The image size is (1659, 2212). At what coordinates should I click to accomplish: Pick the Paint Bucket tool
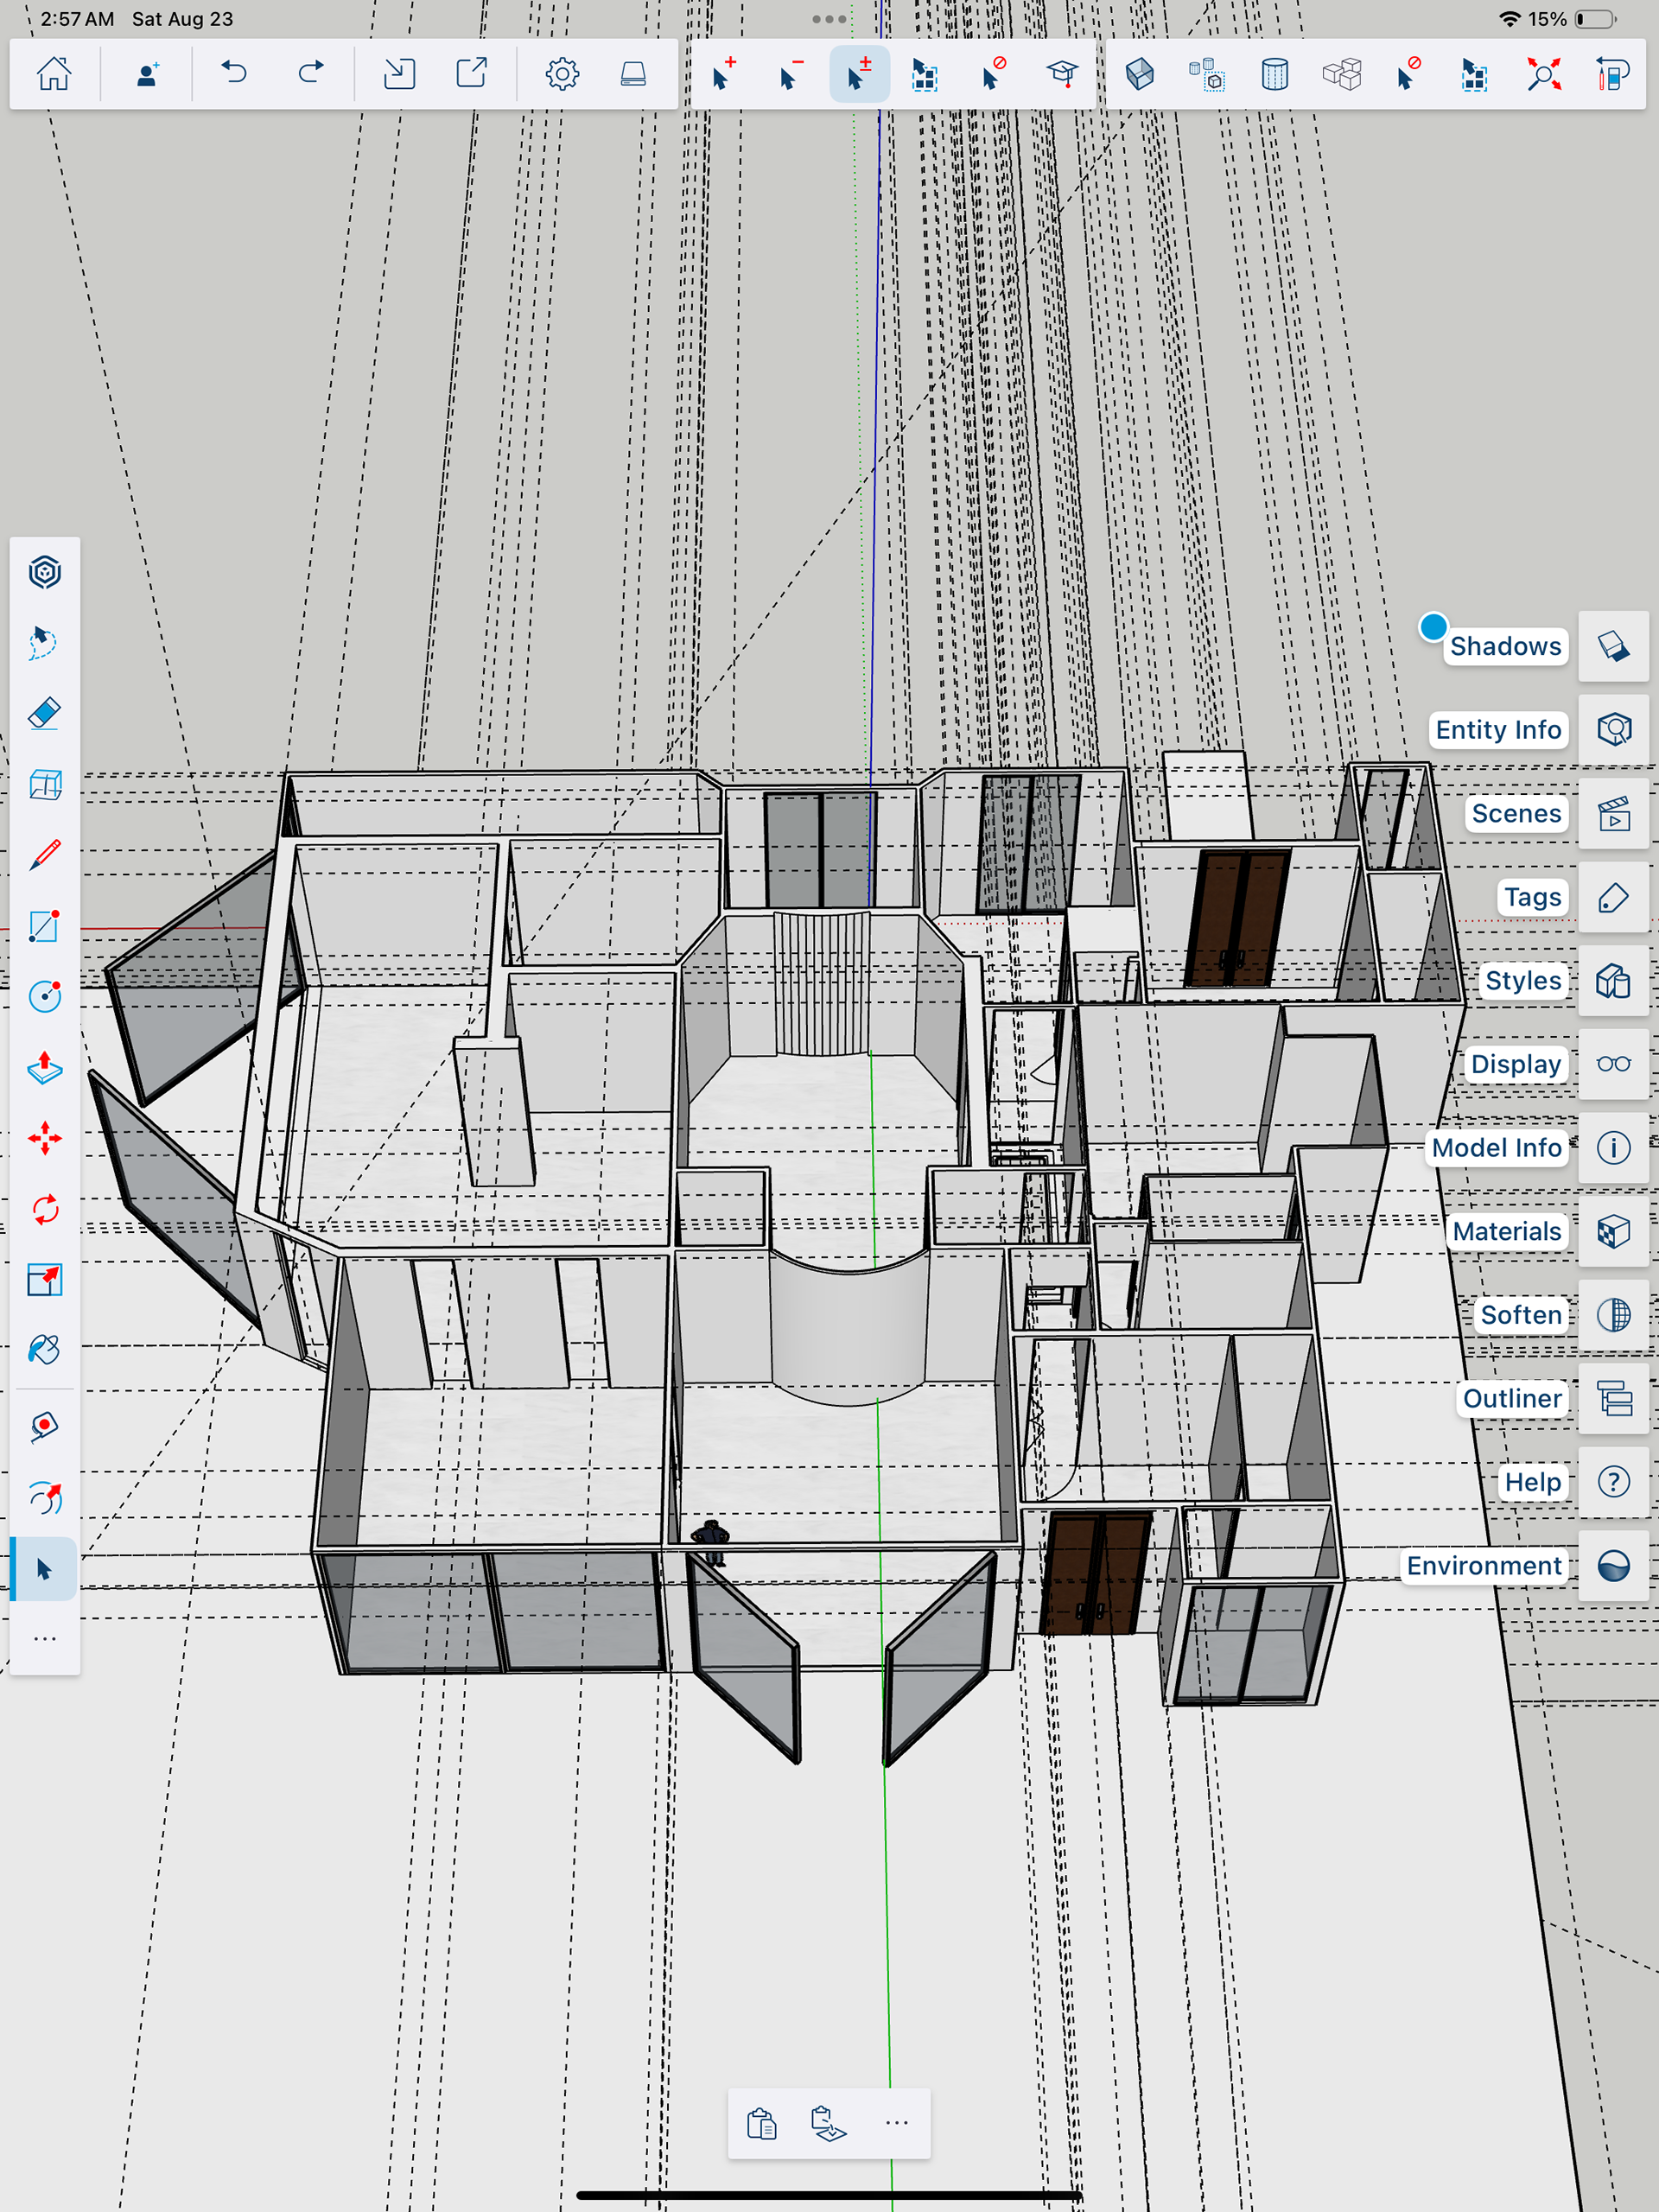[44, 1350]
